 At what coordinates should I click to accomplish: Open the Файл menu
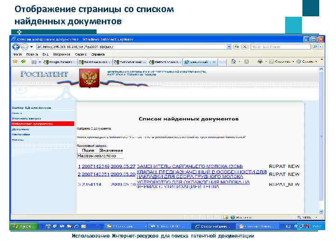click(17, 55)
